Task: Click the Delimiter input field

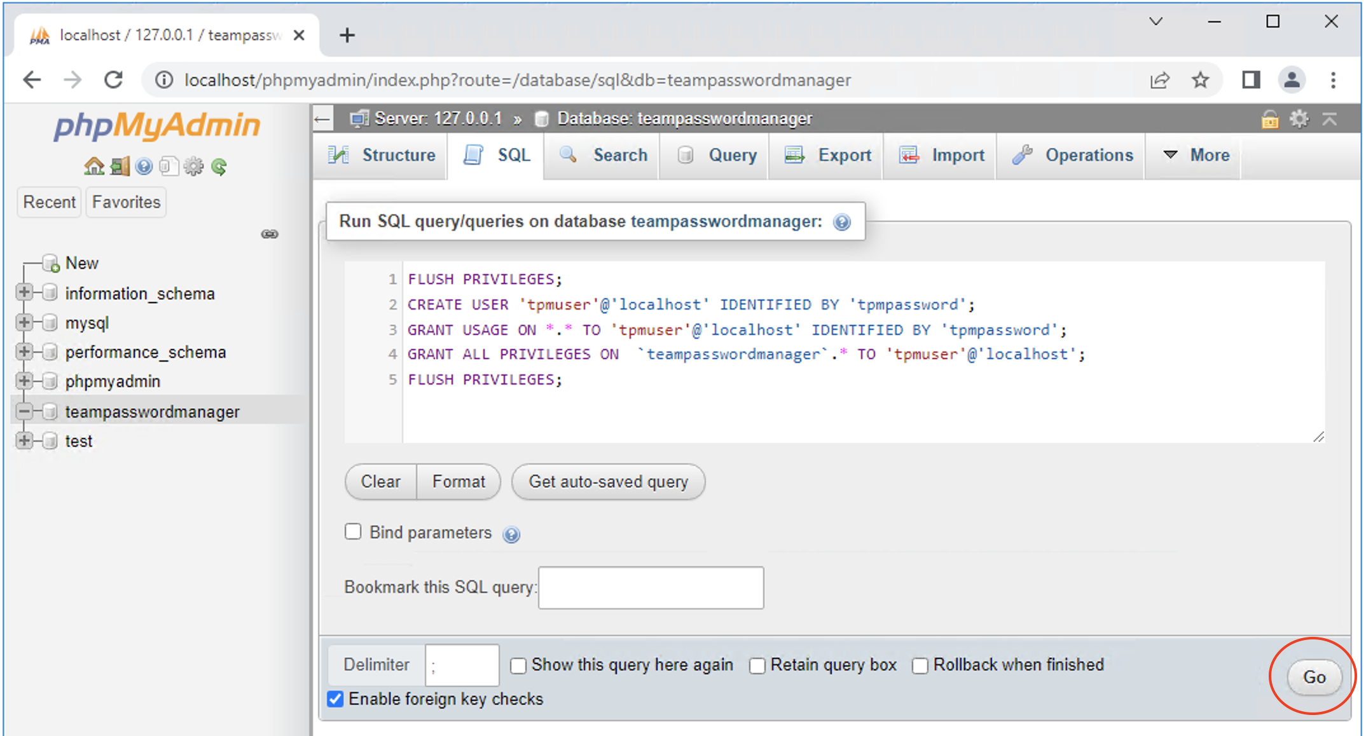Action: (x=462, y=665)
